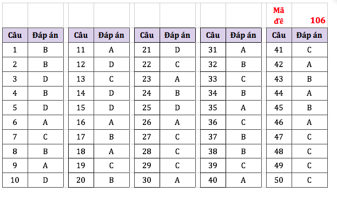This screenshot has width=337, height=199.
Task: Select answer A for question 40
Action: [x=243, y=180]
